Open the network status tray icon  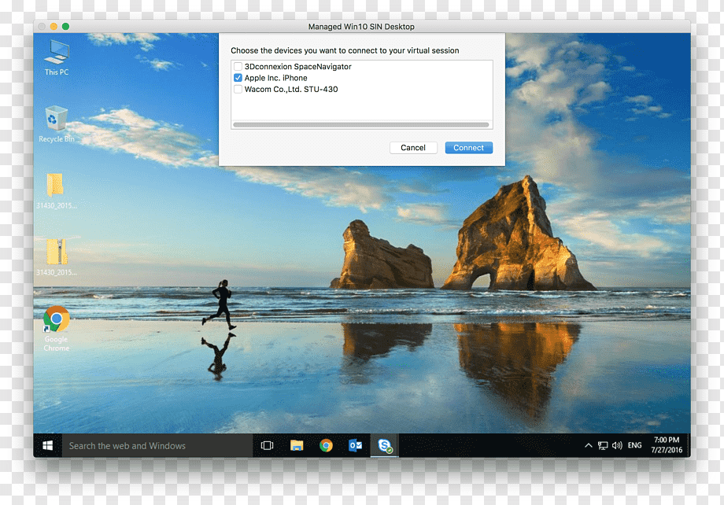coord(603,445)
